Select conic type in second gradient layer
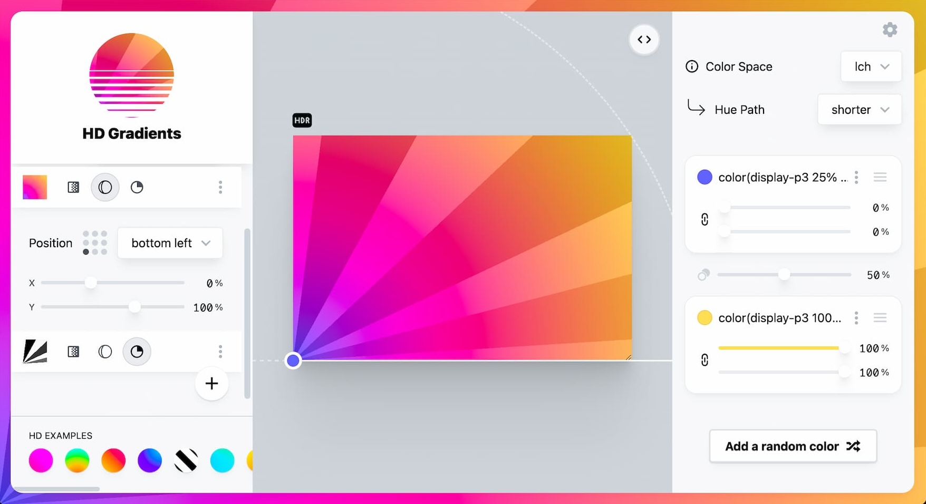This screenshot has width=926, height=504. (x=137, y=352)
